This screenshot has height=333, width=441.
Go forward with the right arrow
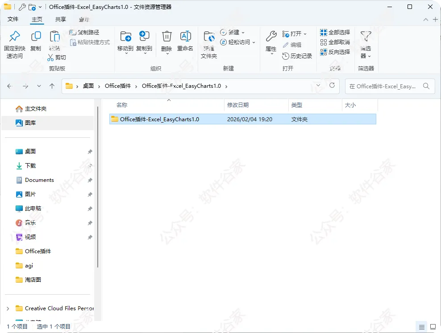coord(25,86)
